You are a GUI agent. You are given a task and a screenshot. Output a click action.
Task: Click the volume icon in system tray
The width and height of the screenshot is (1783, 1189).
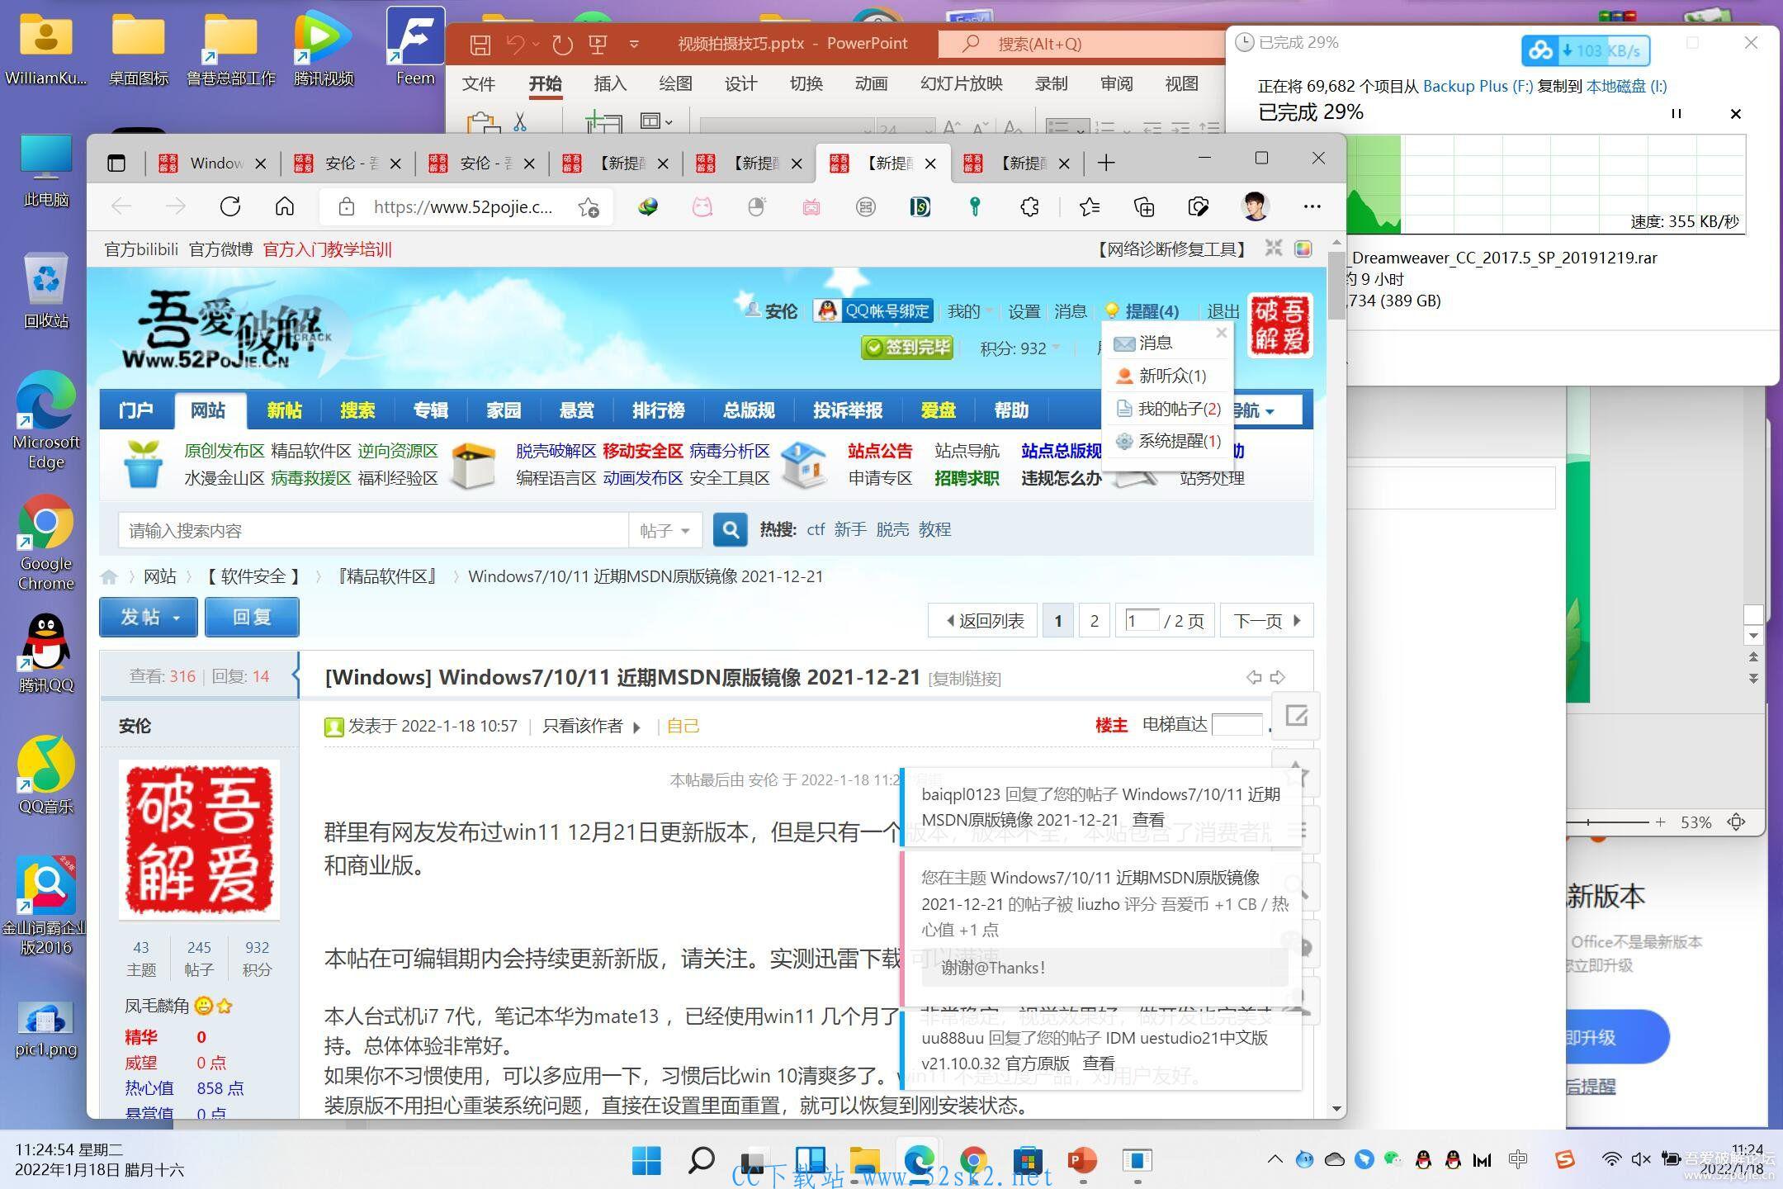click(1641, 1159)
